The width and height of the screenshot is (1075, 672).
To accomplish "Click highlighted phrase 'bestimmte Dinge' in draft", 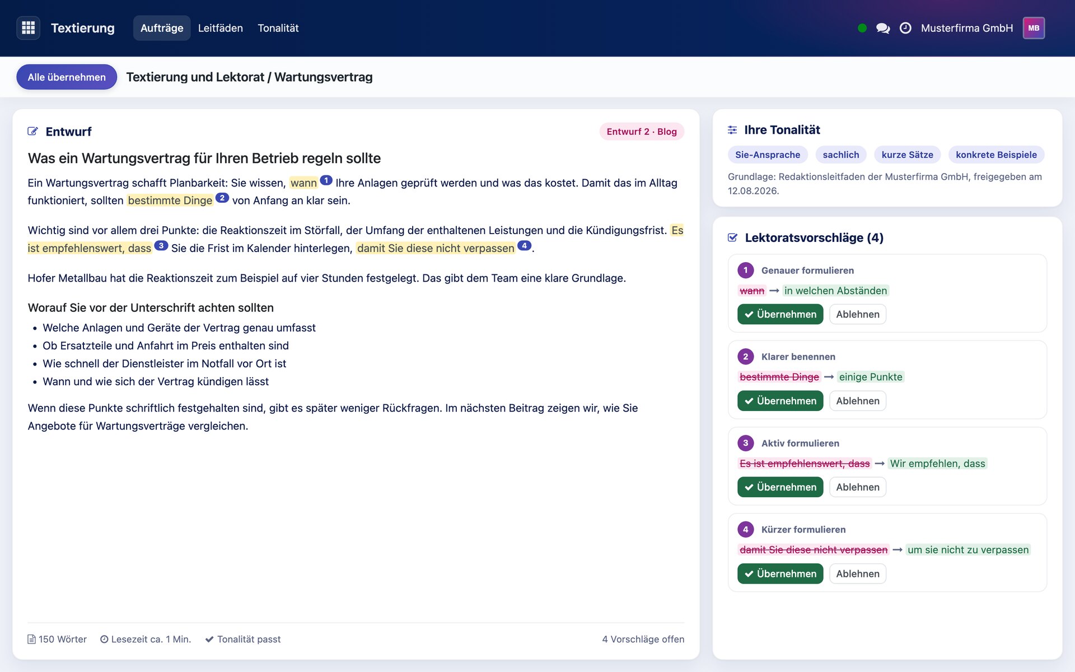I will 170,200.
